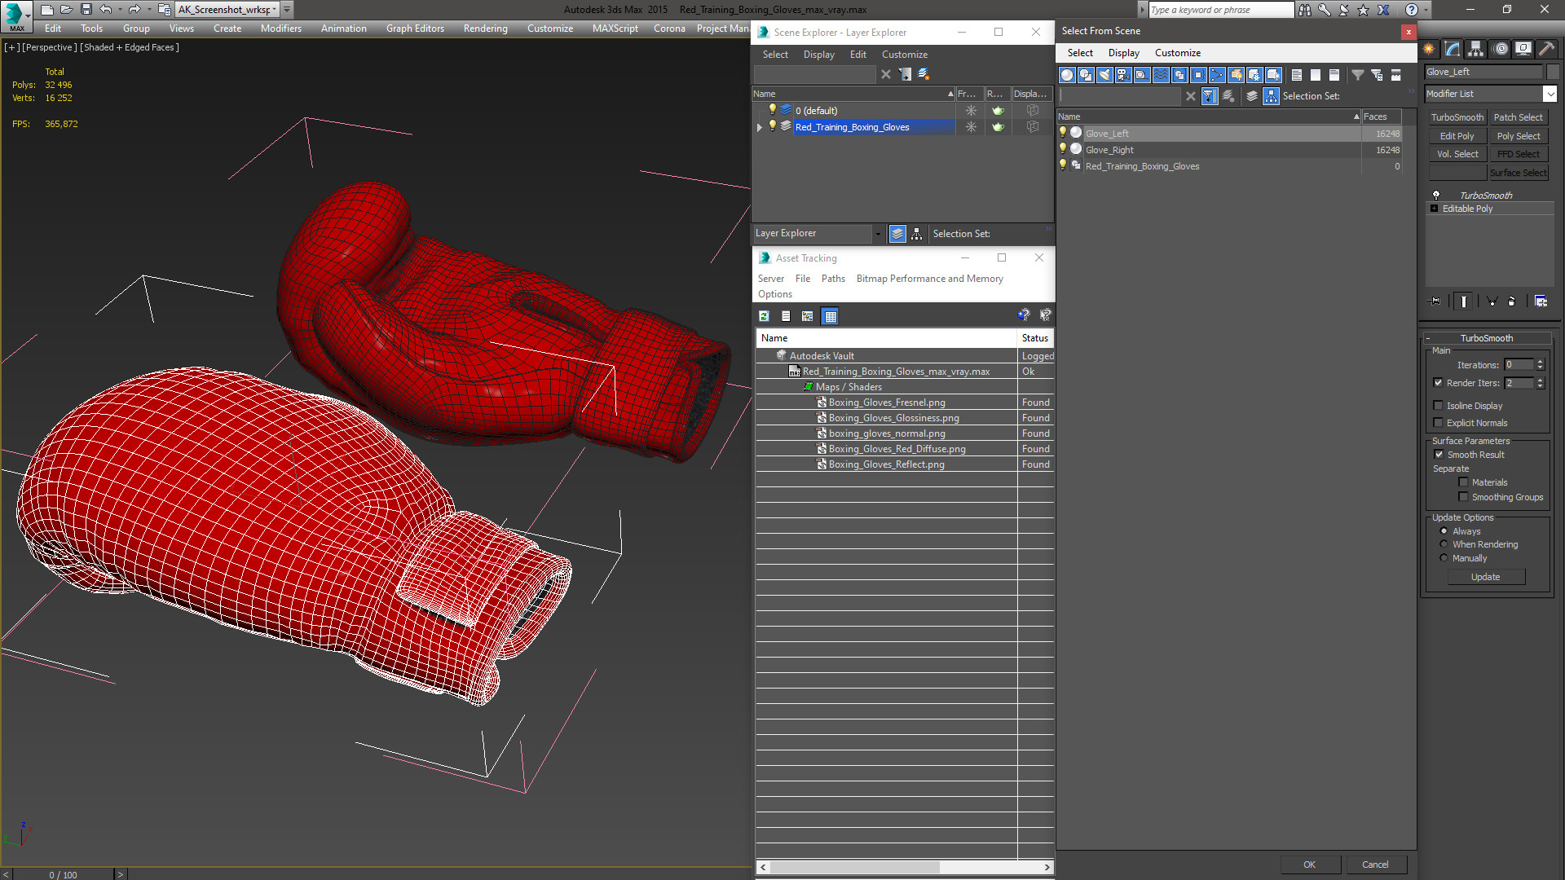1565x880 pixels.
Task: Enable Separate by Materials checkbox
Action: (1463, 482)
